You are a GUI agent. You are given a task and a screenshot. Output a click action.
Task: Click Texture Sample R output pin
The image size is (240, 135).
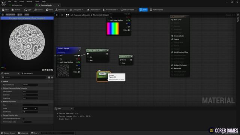tap(79, 59)
